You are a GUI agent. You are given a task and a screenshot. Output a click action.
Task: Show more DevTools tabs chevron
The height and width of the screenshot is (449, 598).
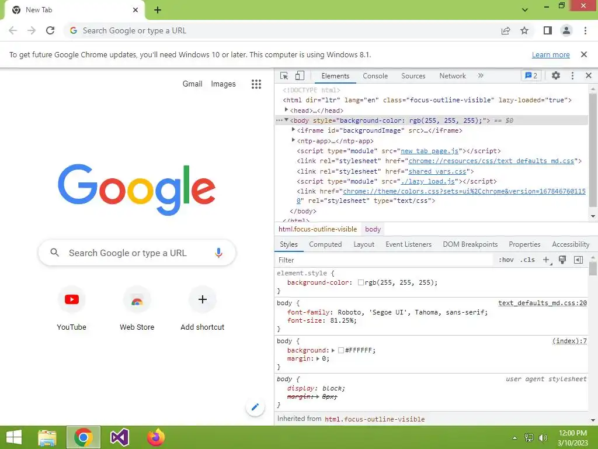click(x=481, y=75)
